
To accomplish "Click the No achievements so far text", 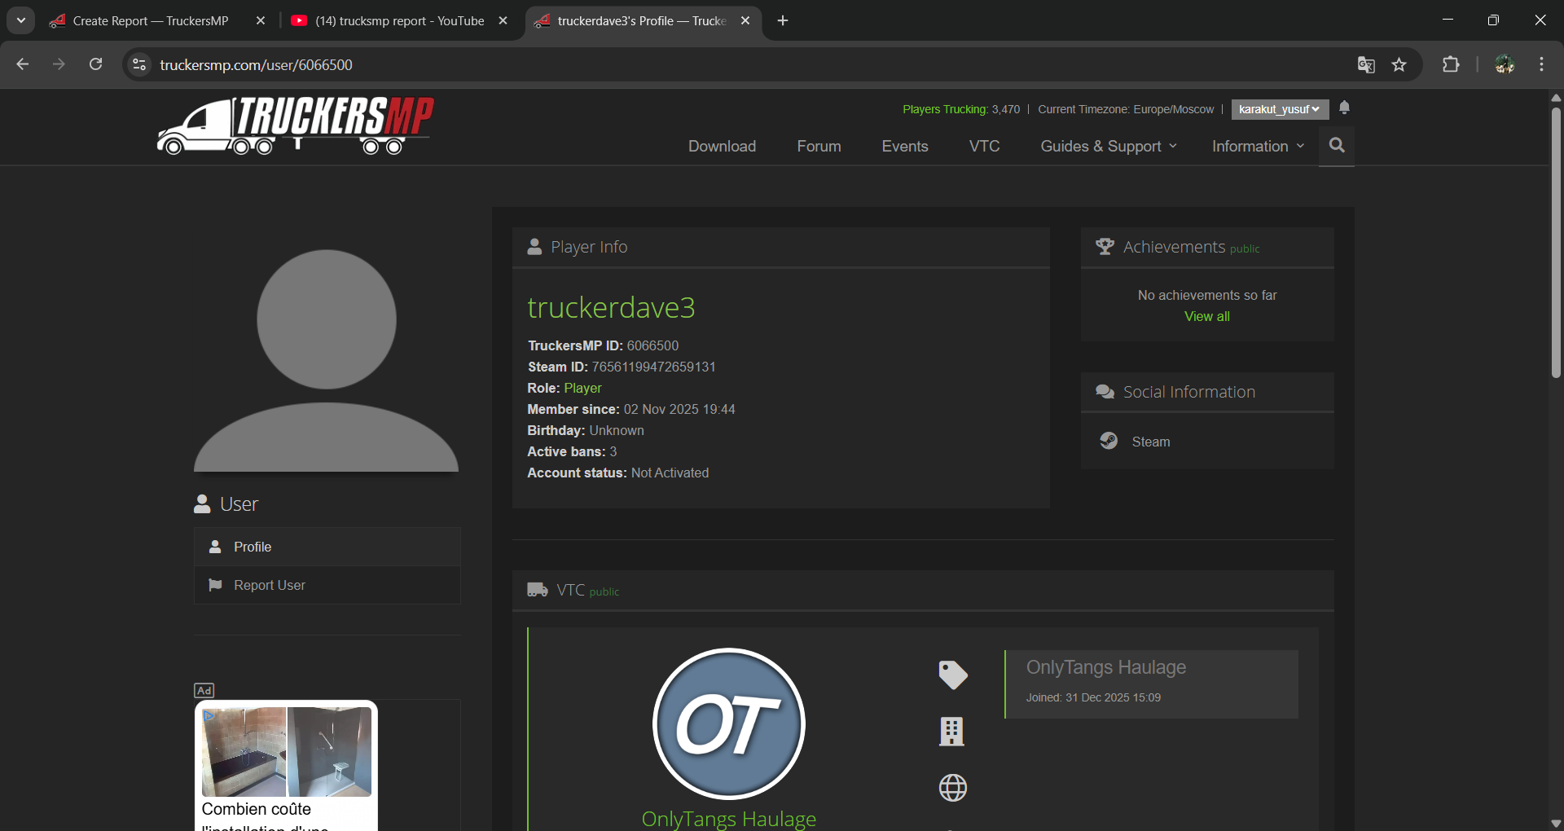I will (1207, 295).
